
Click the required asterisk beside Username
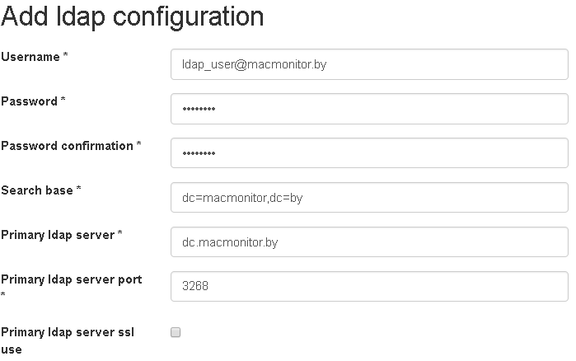(x=65, y=57)
